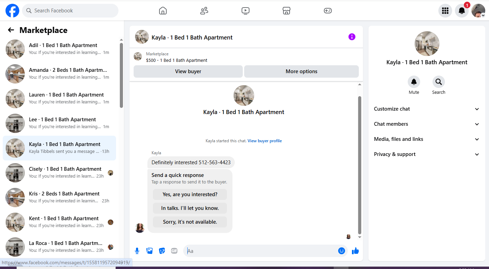Click the conversation list scrollbar
Screen dimensions: 489x269
click(121, 75)
